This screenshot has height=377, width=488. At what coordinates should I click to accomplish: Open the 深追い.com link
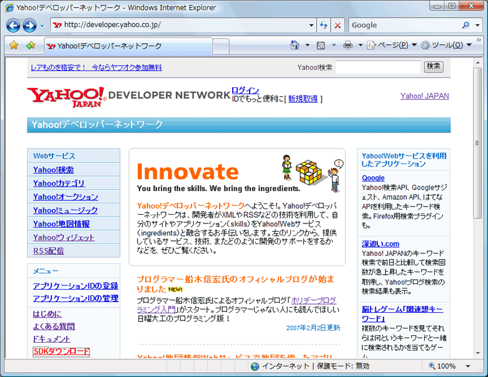coord(380,244)
